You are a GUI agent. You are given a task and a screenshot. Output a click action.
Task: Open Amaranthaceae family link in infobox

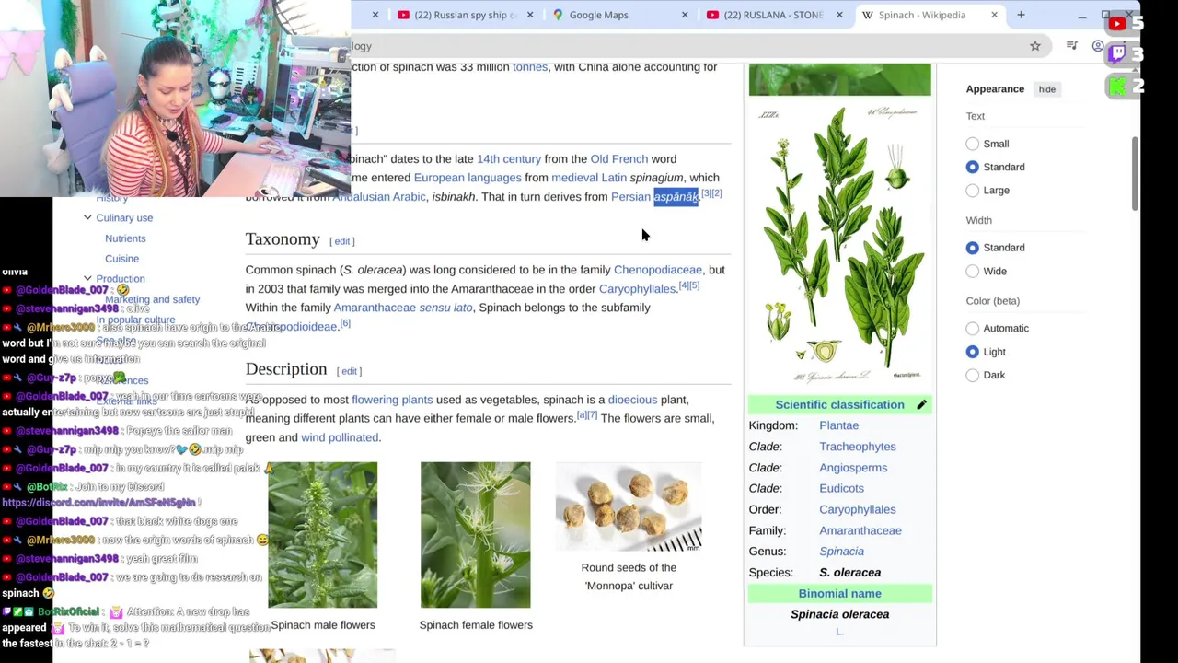(860, 530)
